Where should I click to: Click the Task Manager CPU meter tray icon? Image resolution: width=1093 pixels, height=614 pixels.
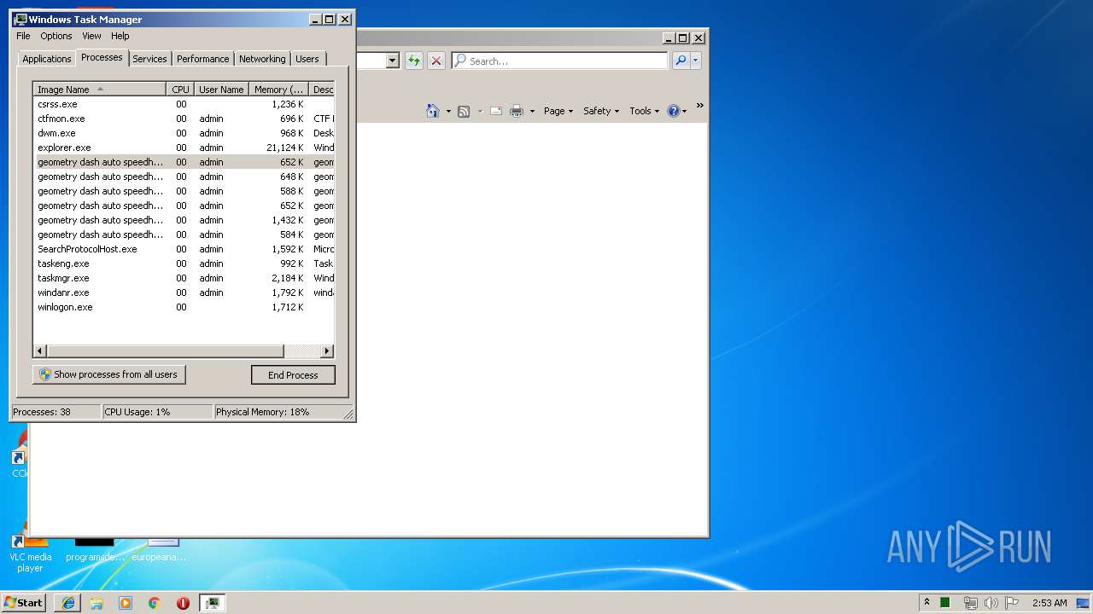945,603
